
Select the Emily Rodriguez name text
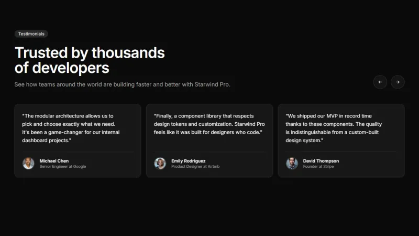click(188, 160)
